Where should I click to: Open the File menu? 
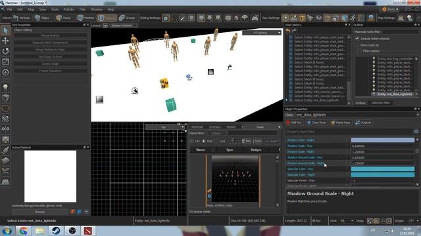(x=10, y=9)
